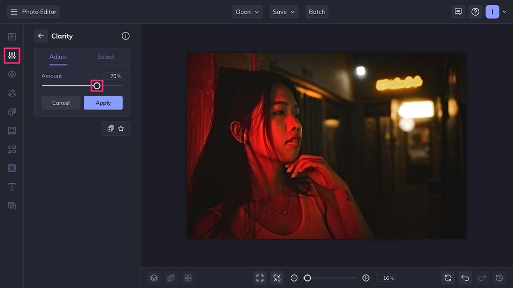The image size is (513, 288).
Task: Open the help question mark icon
Action: [x=476, y=12]
